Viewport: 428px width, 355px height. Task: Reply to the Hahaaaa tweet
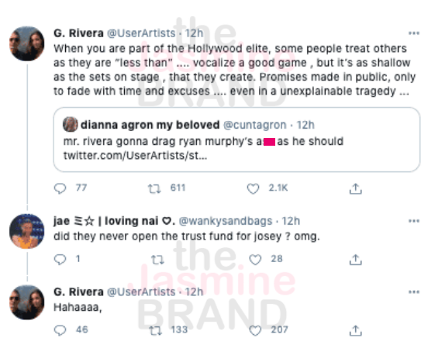point(60,330)
